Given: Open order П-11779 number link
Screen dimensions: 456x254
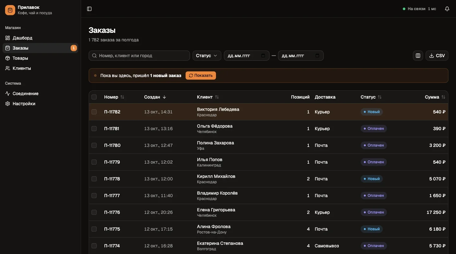Looking at the screenshot, I should tap(112, 162).
